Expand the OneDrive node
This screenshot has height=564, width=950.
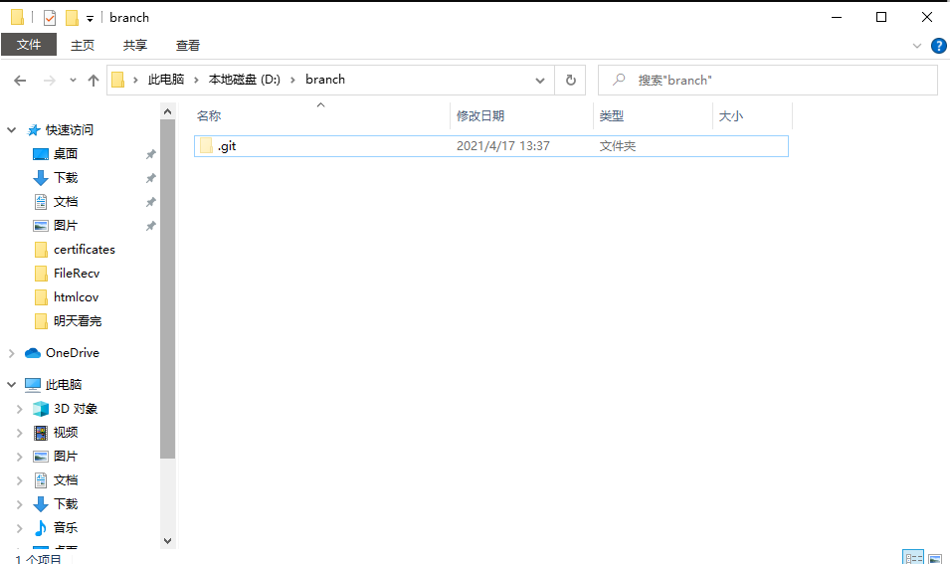[x=12, y=353]
